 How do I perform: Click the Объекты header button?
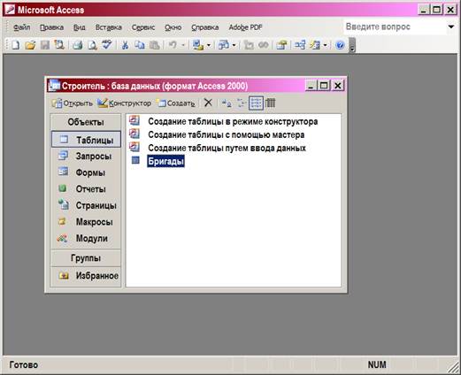(x=86, y=122)
